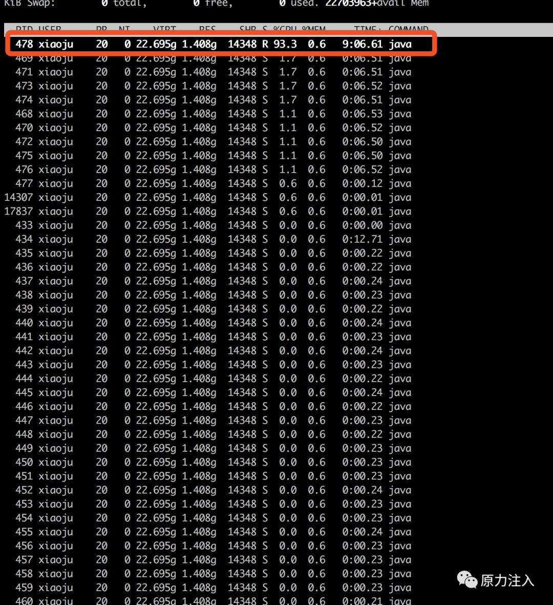
Task: Select the process row with PID 452
Action: (x=213, y=490)
